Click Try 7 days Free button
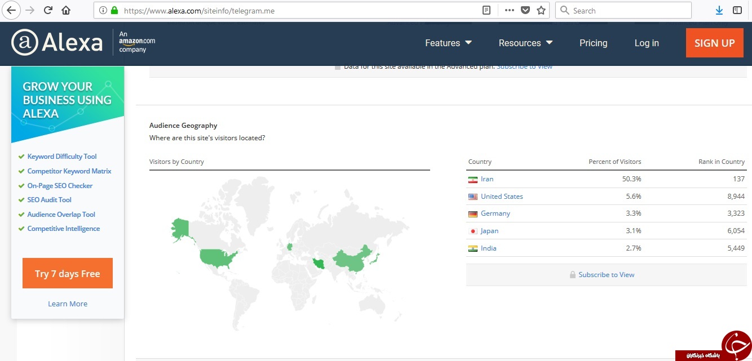 (x=68, y=273)
